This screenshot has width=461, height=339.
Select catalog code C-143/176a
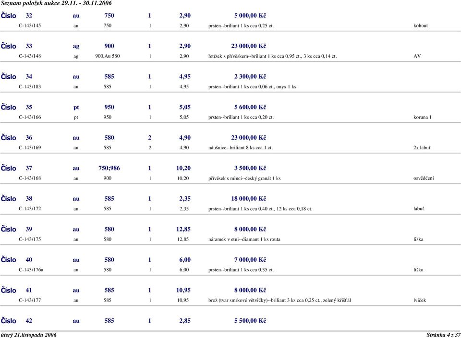[31, 269]
